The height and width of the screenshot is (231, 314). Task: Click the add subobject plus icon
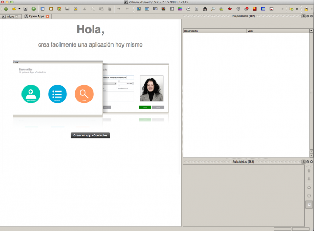tap(309, 188)
